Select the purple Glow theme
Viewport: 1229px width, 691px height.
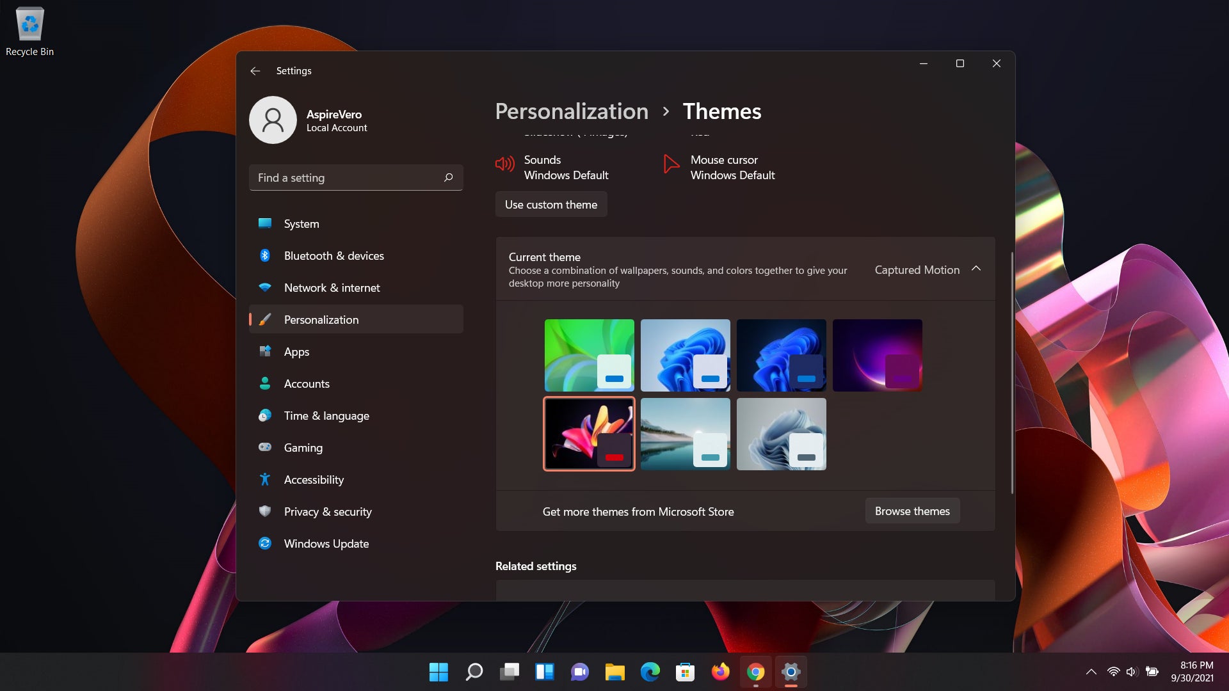point(878,355)
